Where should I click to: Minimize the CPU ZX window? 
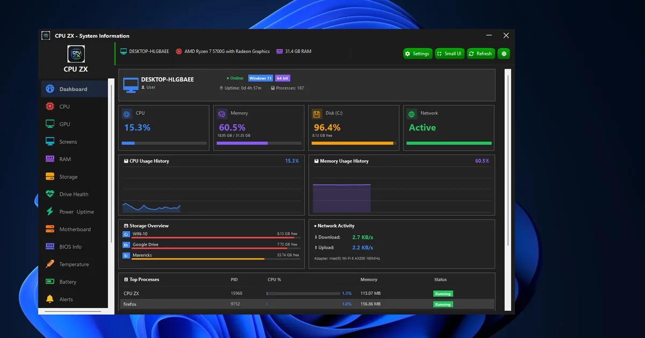pos(488,36)
